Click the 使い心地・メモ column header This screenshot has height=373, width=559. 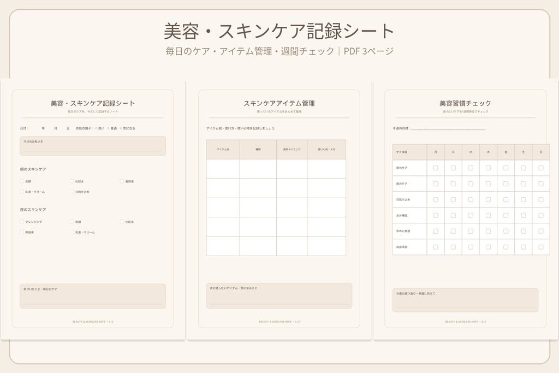(326, 150)
